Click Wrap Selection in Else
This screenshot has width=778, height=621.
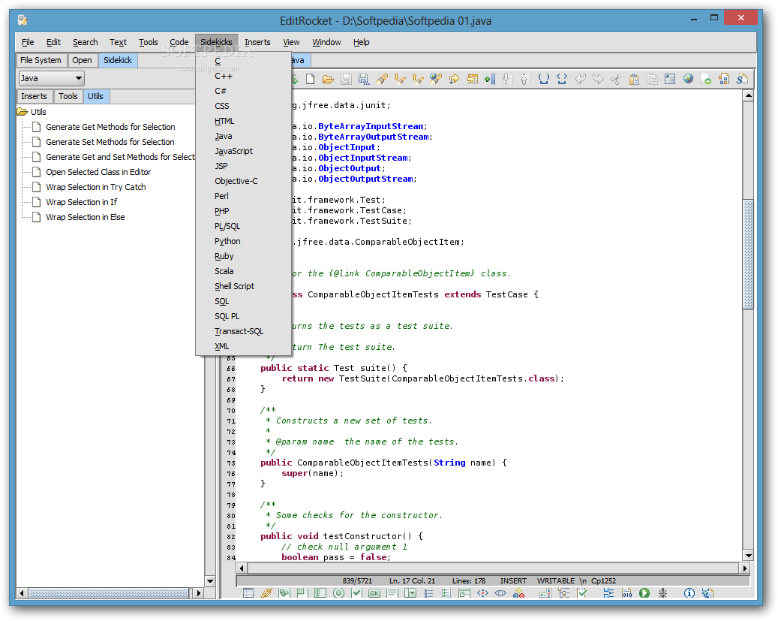point(86,217)
